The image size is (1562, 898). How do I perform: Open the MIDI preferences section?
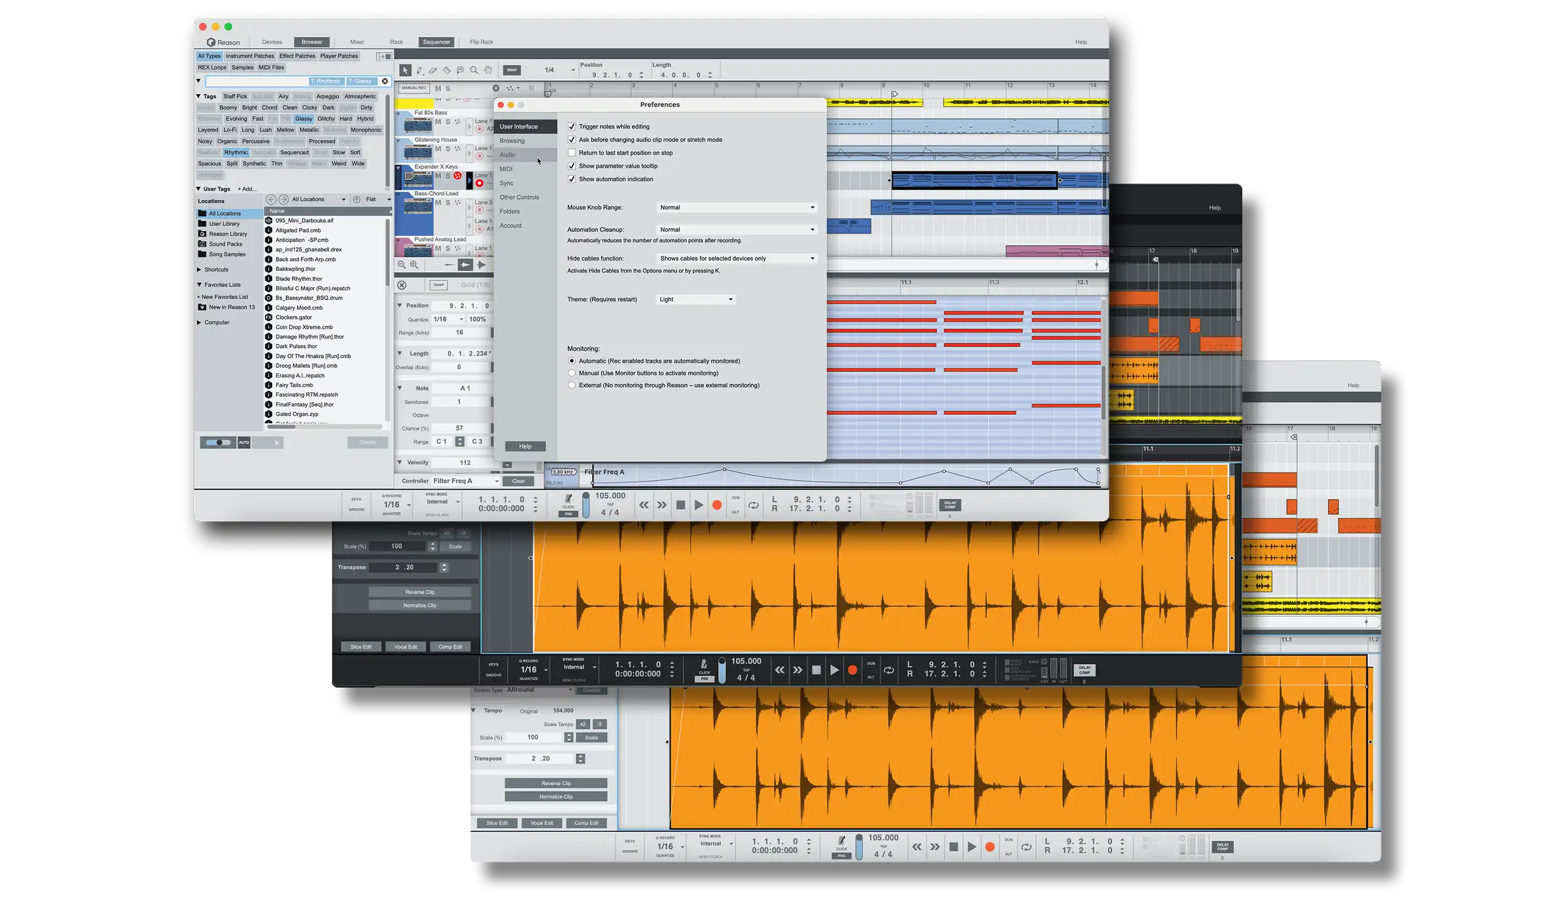pyautogui.click(x=506, y=169)
